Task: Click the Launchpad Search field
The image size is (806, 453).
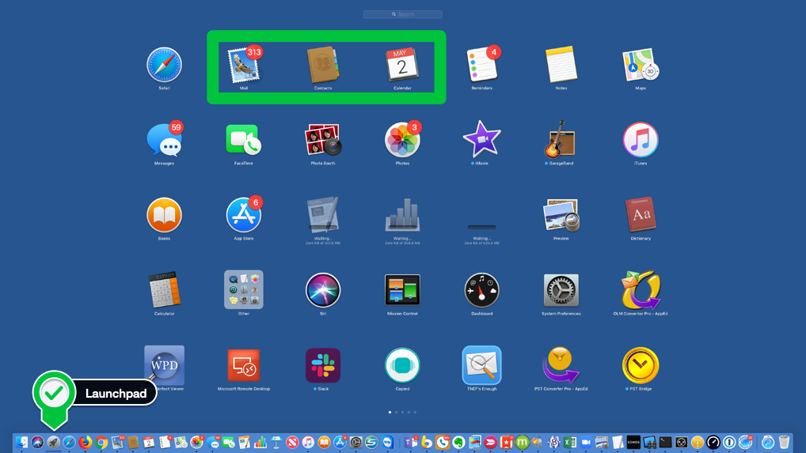Action: [x=402, y=14]
